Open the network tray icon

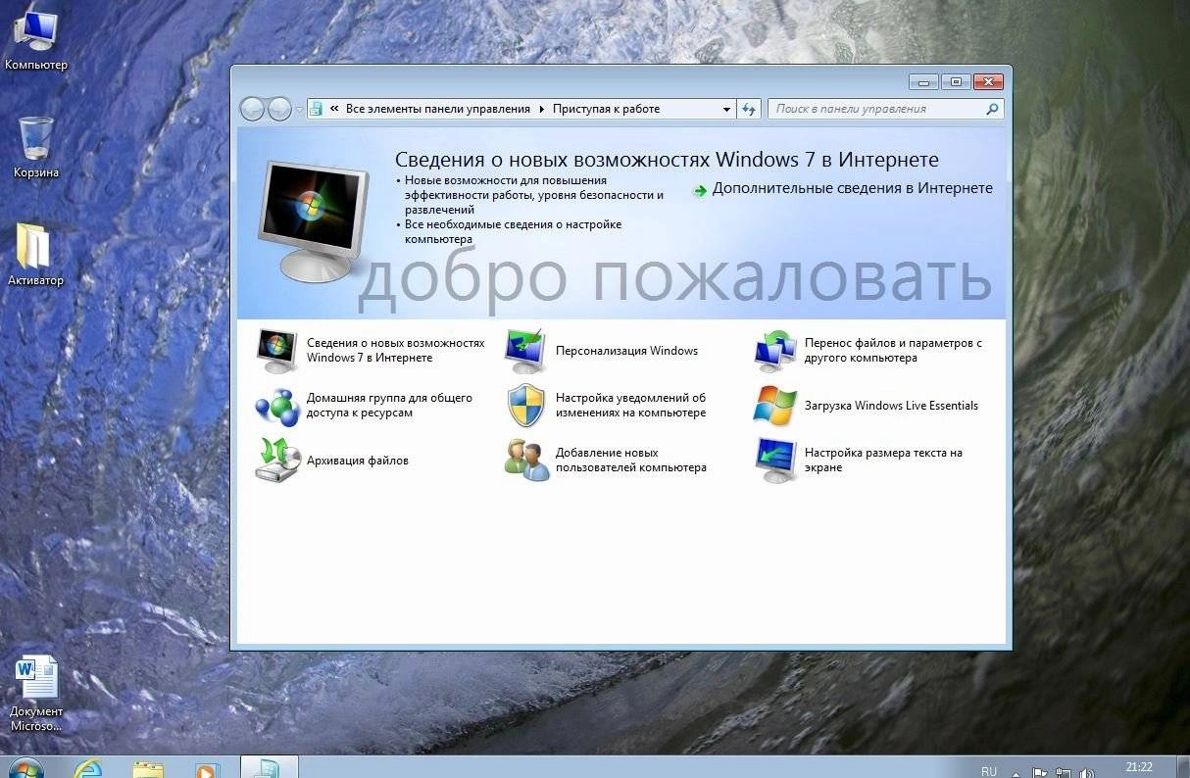[x=1063, y=772]
